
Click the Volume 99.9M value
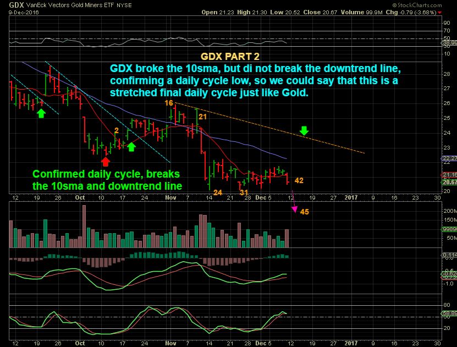361,12
